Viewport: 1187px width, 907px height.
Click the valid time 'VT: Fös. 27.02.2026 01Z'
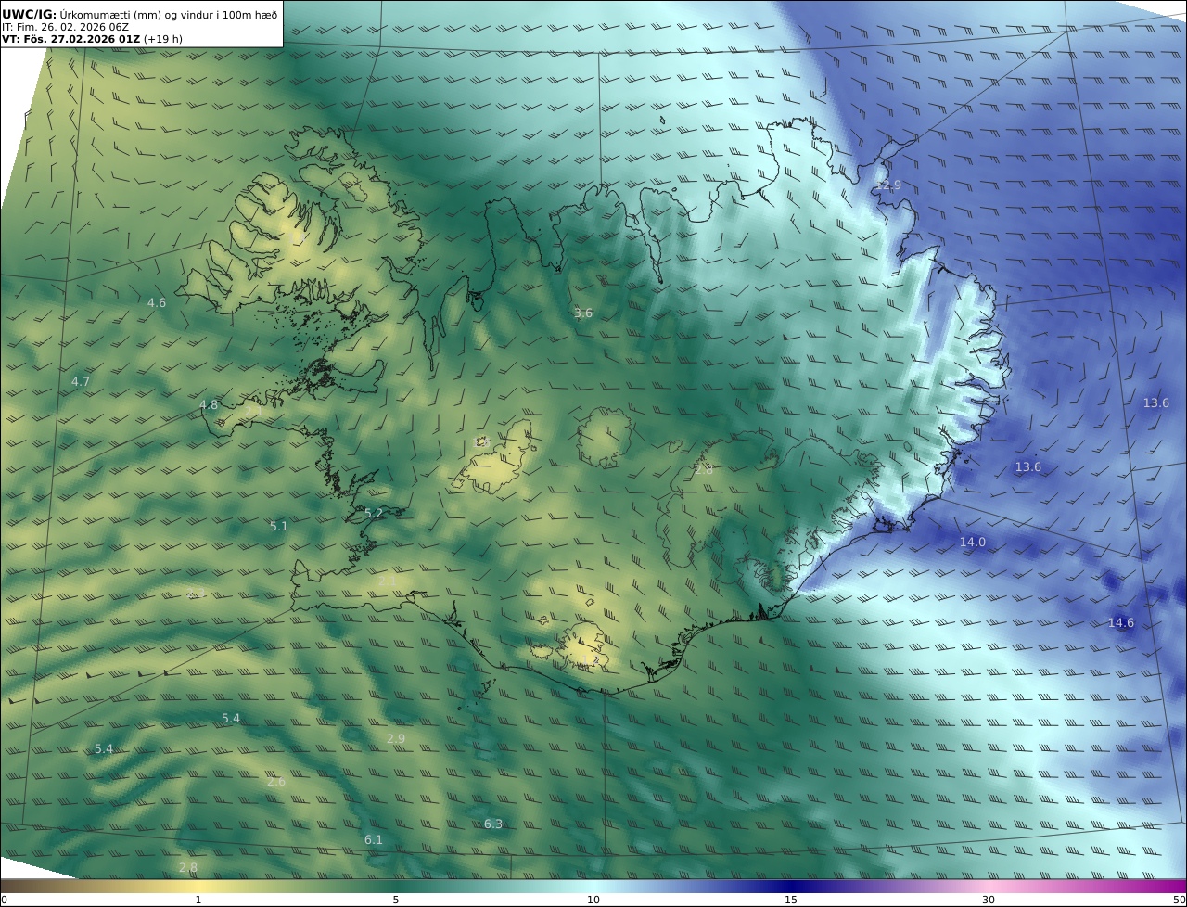click(x=71, y=39)
